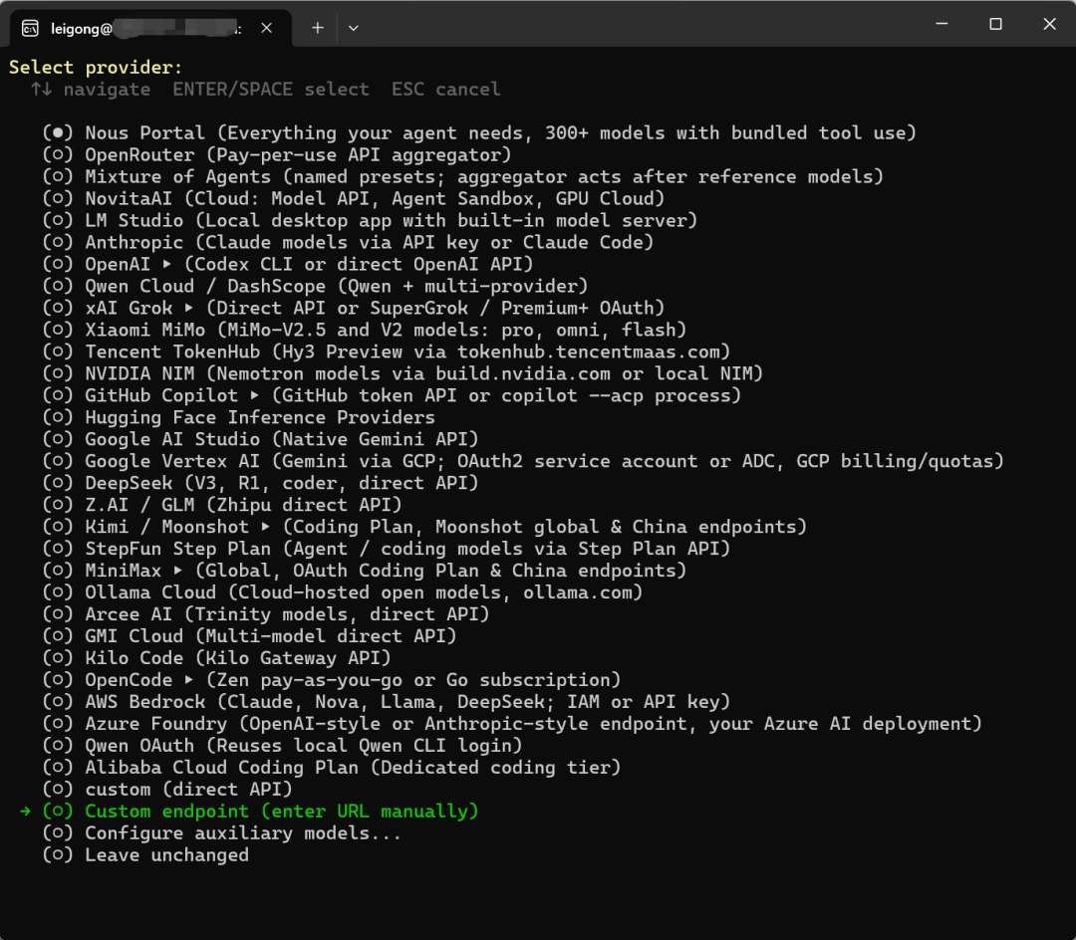Minimize the terminal window

941,24
